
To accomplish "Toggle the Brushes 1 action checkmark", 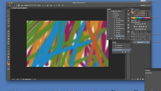I will coord(108,13).
